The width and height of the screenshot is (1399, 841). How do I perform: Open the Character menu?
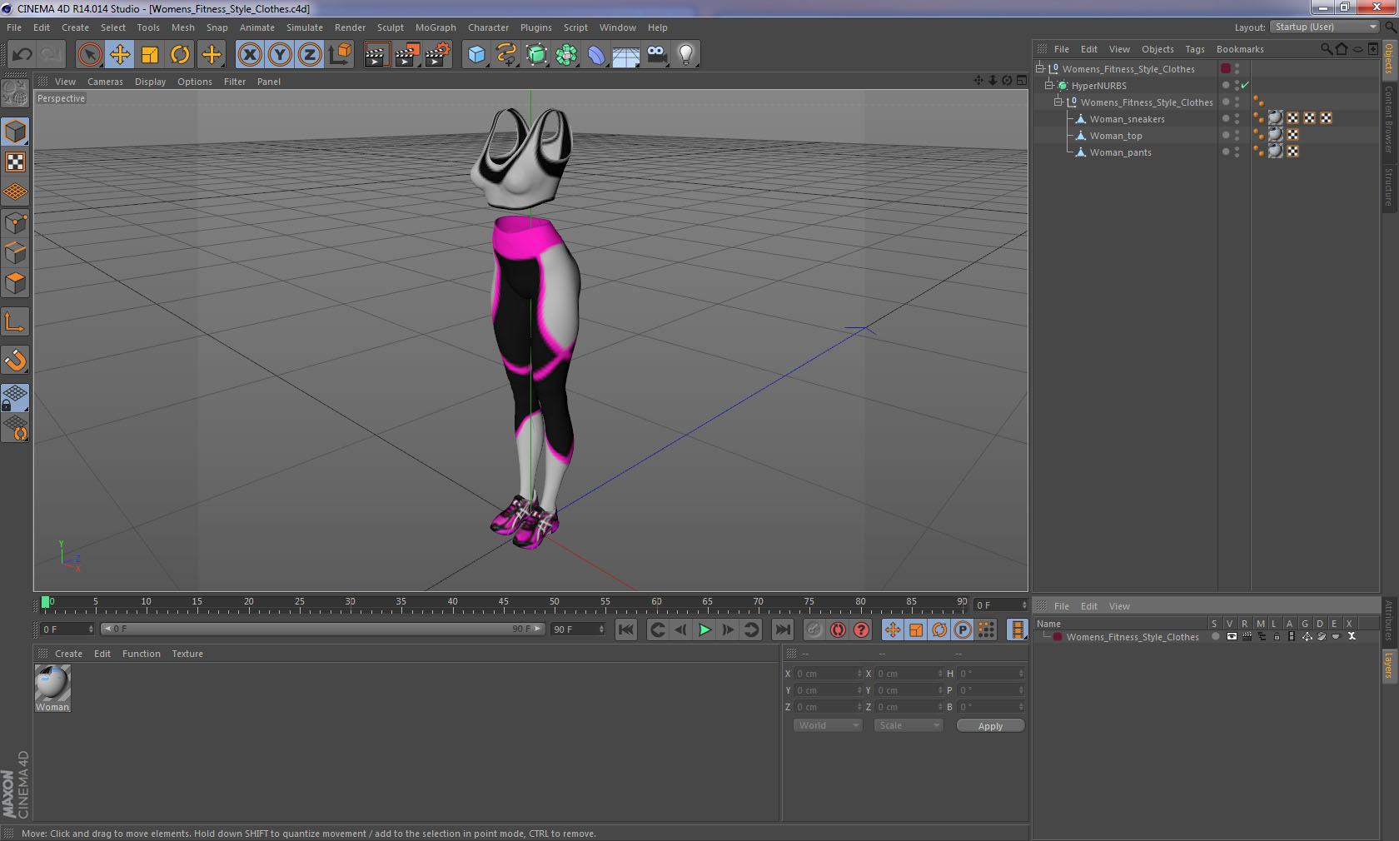tap(488, 27)
